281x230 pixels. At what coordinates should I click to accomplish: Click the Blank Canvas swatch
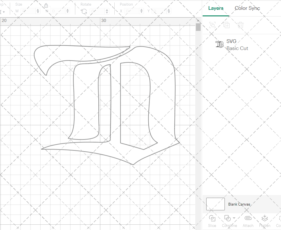coord(216,204)
